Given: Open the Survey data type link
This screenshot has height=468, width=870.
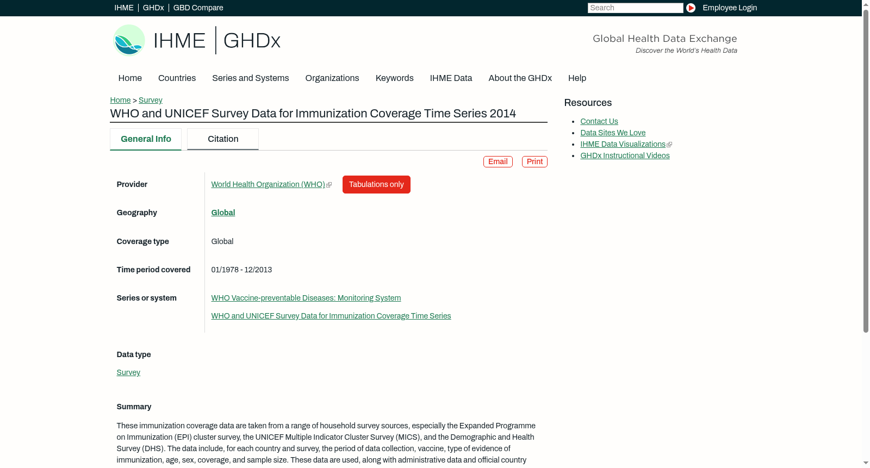Looking at the screenshot, I should 128,373.
